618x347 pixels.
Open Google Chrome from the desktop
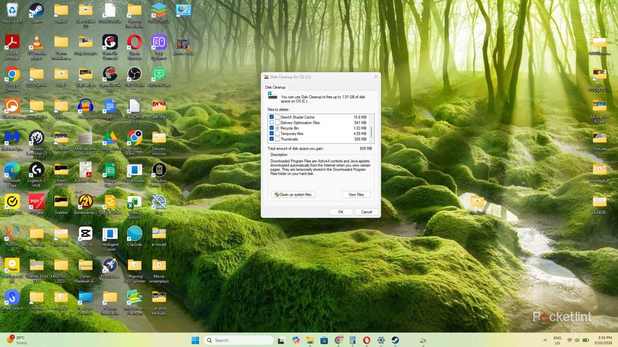[x=12, y=75]
